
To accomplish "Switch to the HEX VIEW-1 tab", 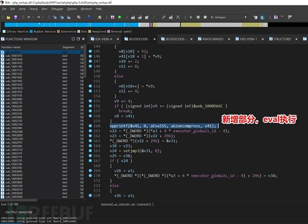I will [x=248, y=39].
